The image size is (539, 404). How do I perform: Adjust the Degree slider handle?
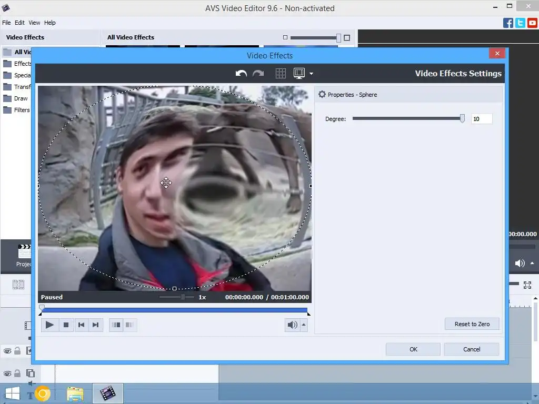point(462,118)
